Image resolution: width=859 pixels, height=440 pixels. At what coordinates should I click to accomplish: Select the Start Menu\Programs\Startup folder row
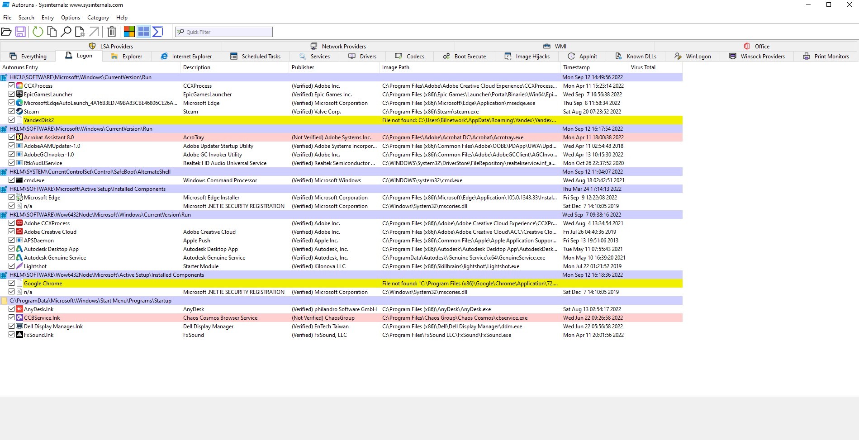[341, 300]
